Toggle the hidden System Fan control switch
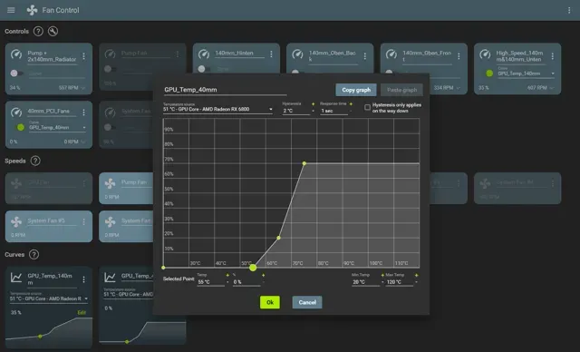 tap(110, 127)
